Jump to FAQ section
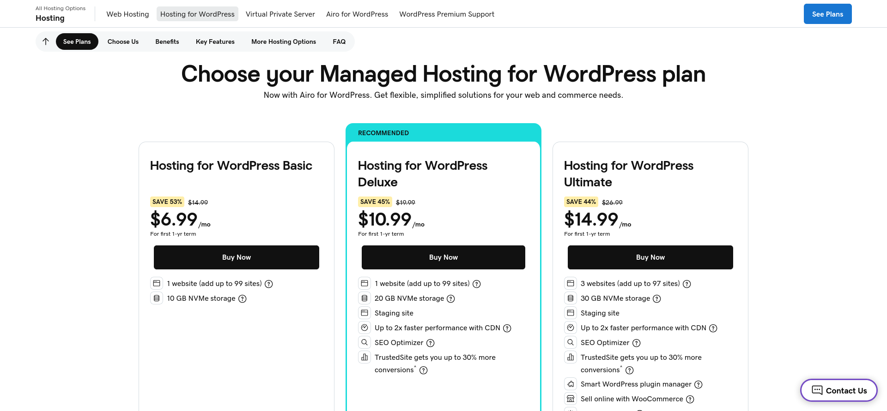 tap(339, 42)
